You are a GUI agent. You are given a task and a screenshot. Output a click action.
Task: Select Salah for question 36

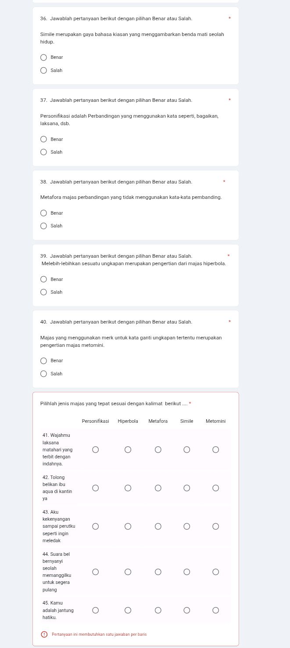pos(43,70)
